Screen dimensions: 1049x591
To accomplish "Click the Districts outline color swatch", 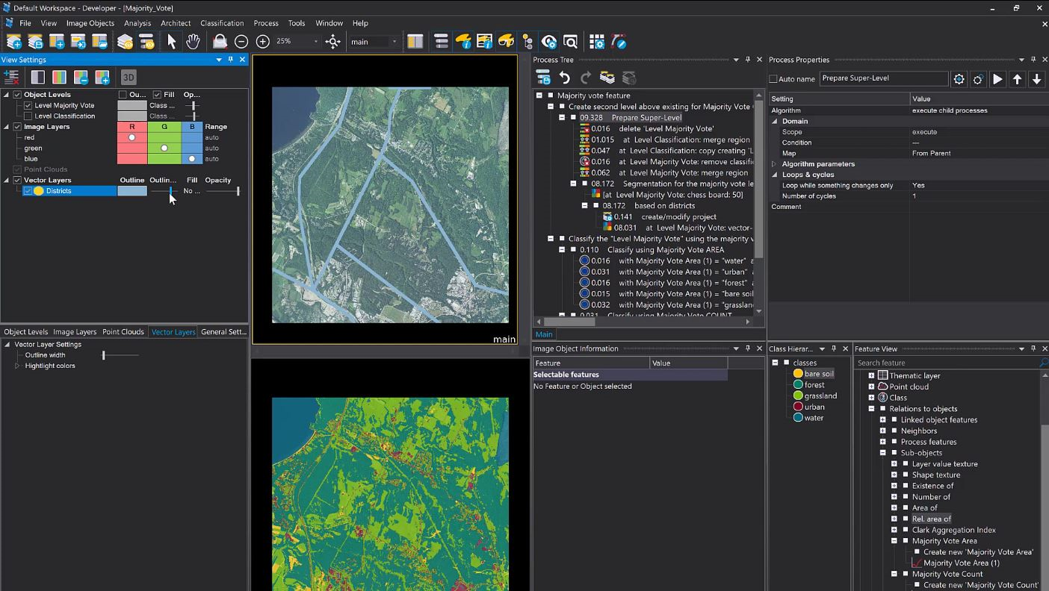I will [x=132, y=191].
